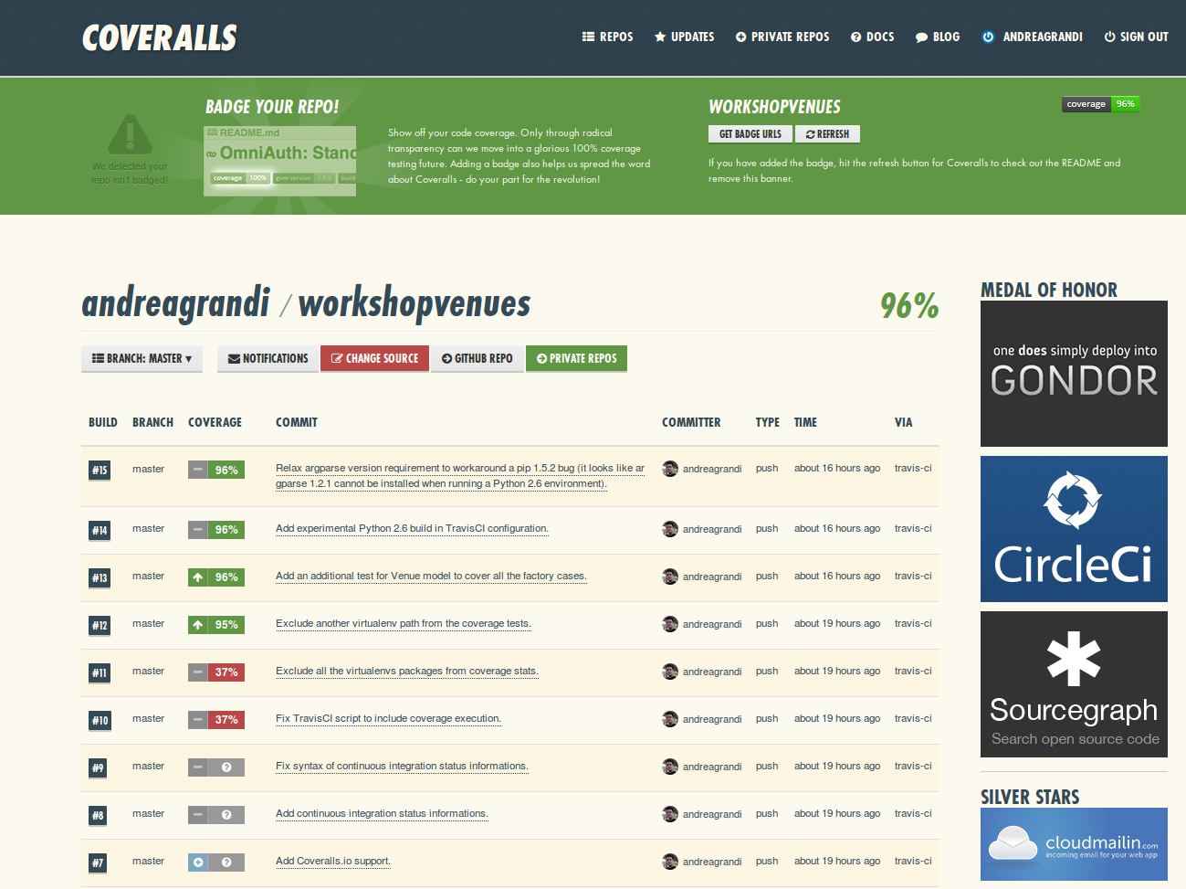The height and width of the screenshot is (889, 1186).
Task: Click the 96% up-arrow badge of build #13
Action: (216, 577)
